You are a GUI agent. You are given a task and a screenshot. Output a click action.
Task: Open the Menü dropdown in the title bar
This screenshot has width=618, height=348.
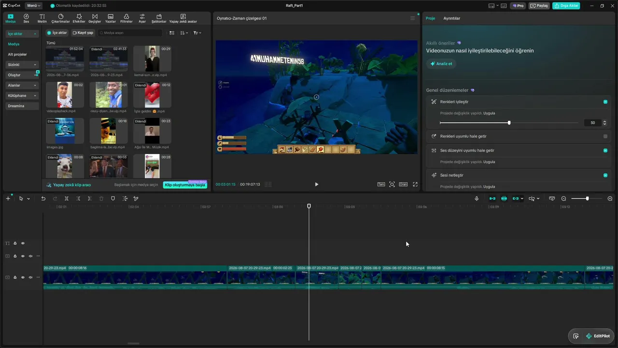(33, 6)
